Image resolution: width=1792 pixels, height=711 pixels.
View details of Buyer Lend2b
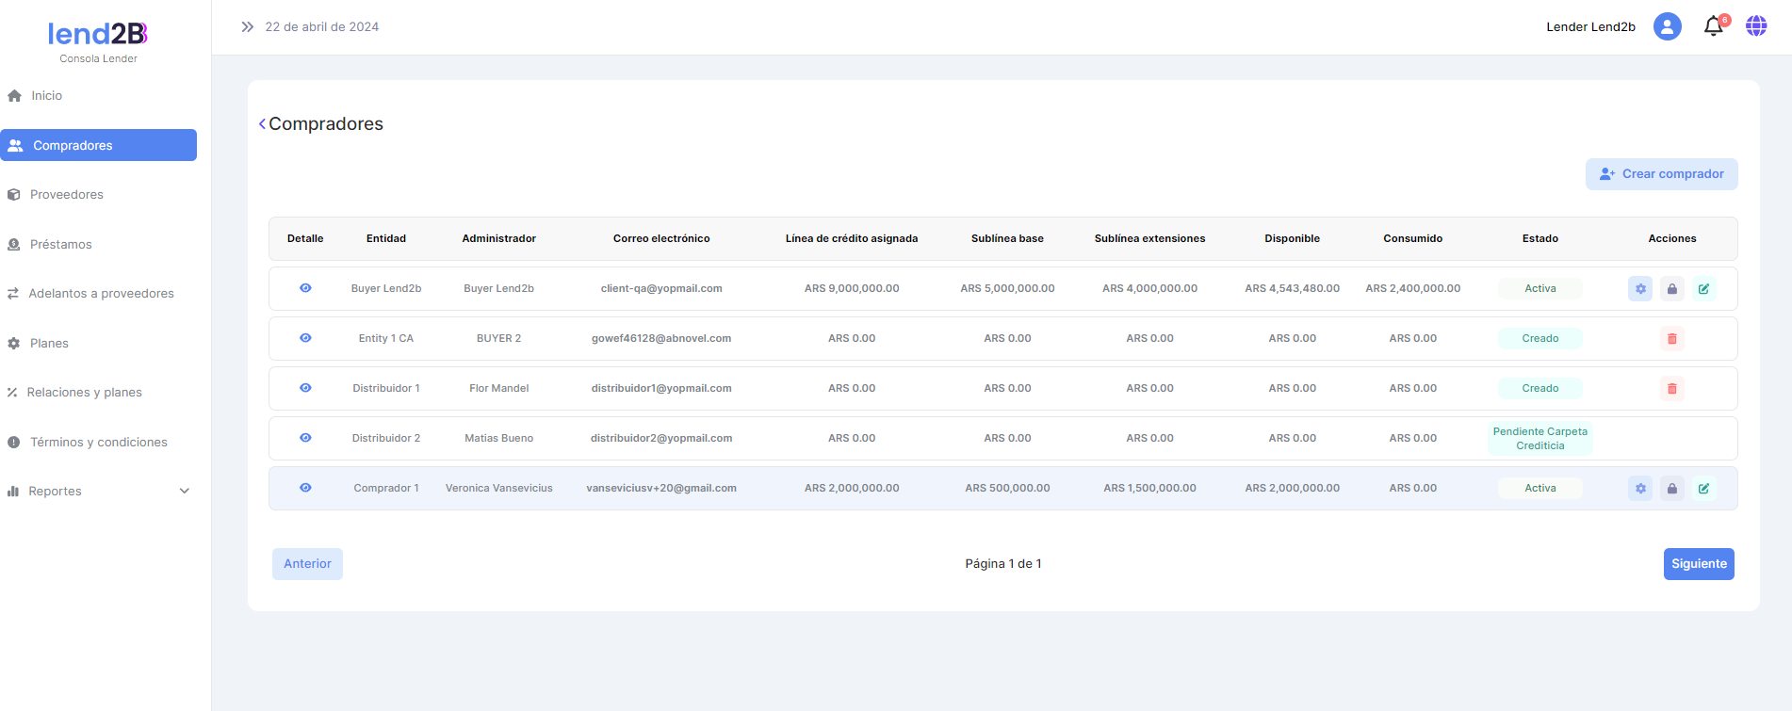pos(305,288)
